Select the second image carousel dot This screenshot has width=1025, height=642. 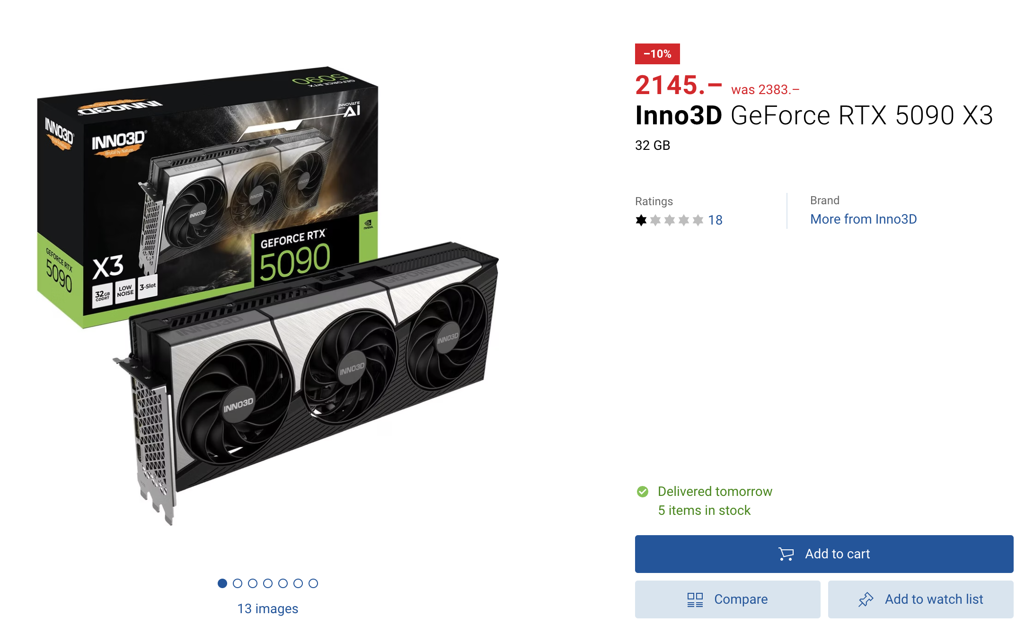coord(238,583)
